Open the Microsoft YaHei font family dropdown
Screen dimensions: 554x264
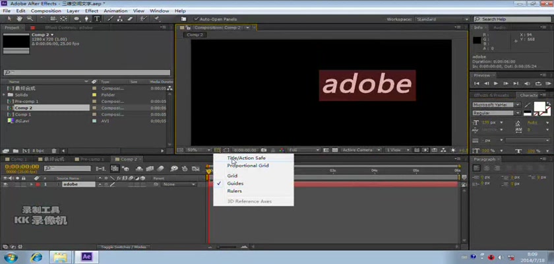[497, 105]
